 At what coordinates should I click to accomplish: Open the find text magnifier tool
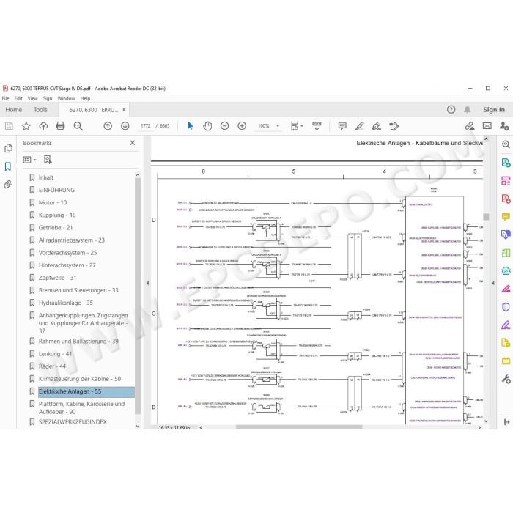(78, 126)
